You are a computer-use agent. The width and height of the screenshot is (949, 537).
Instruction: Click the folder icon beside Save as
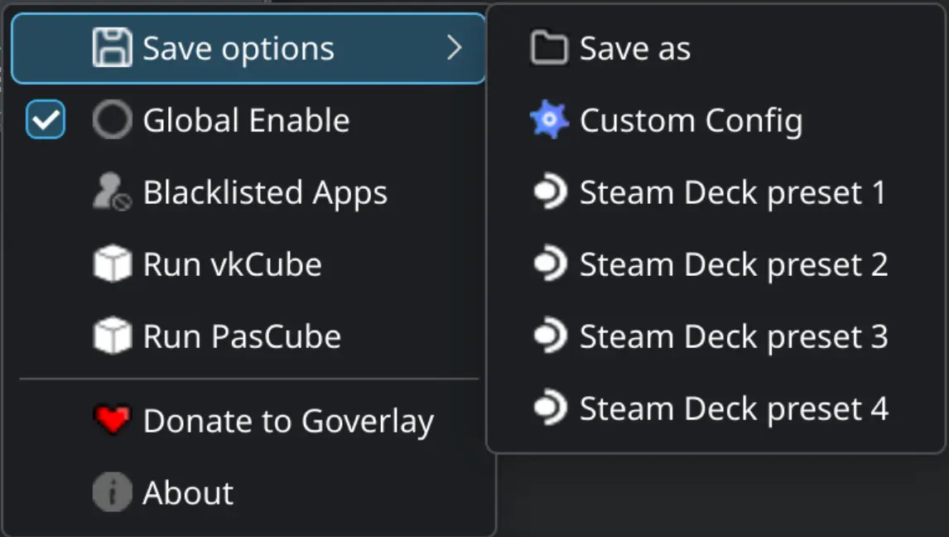pyautogui.click(x=549, y=49)
